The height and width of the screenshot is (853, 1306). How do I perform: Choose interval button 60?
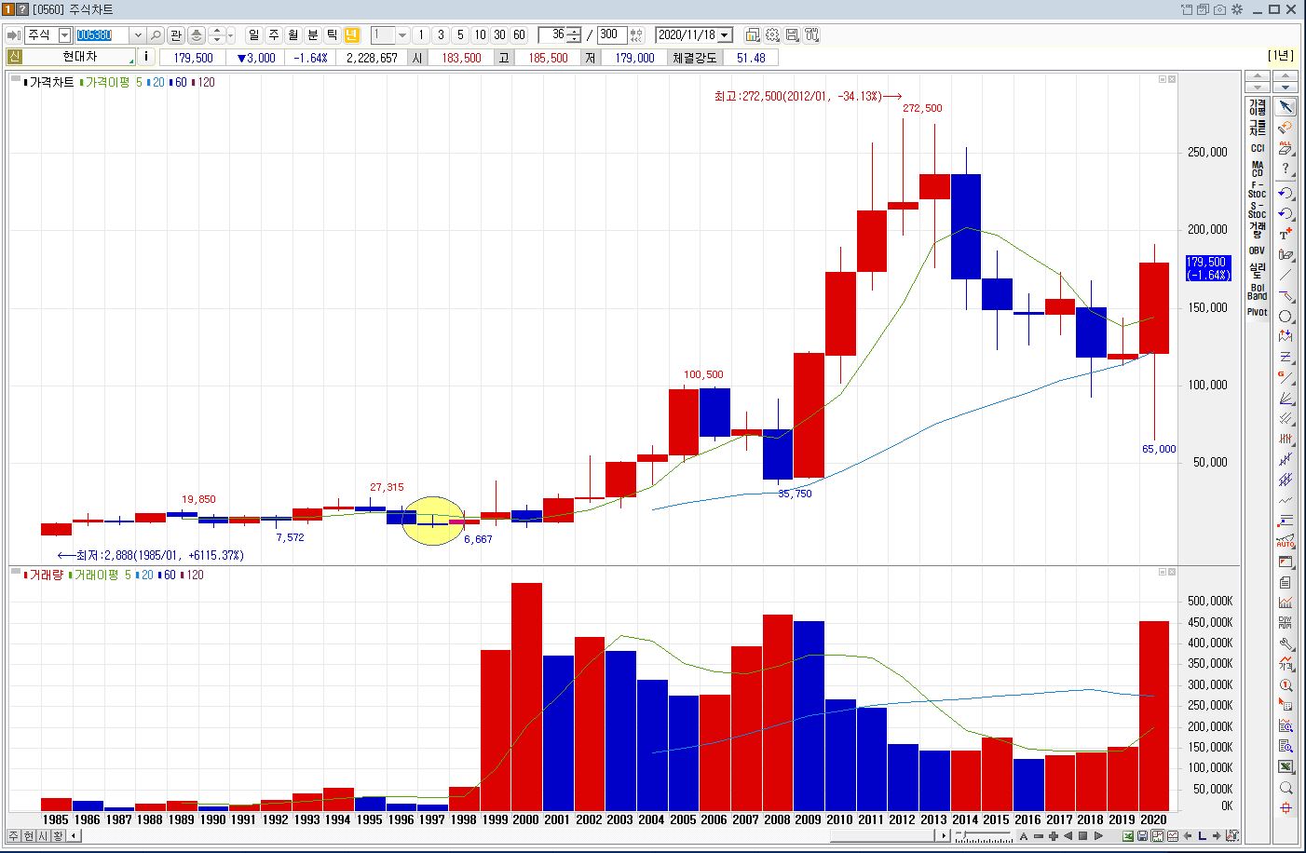tap(519, 35)
